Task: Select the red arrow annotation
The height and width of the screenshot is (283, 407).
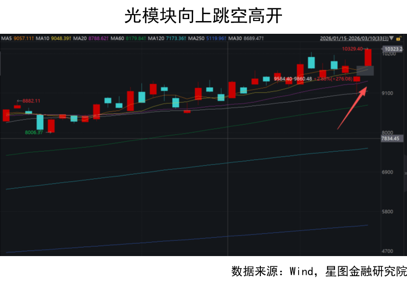Action: click(x=351, y=108)
